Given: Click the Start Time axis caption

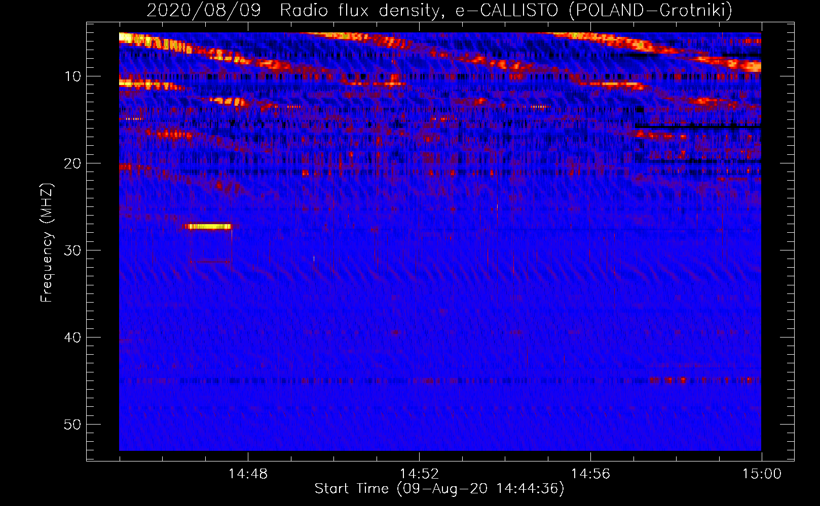Looking at the screenshot, I should pyautogui.click(x=439, y=489).
